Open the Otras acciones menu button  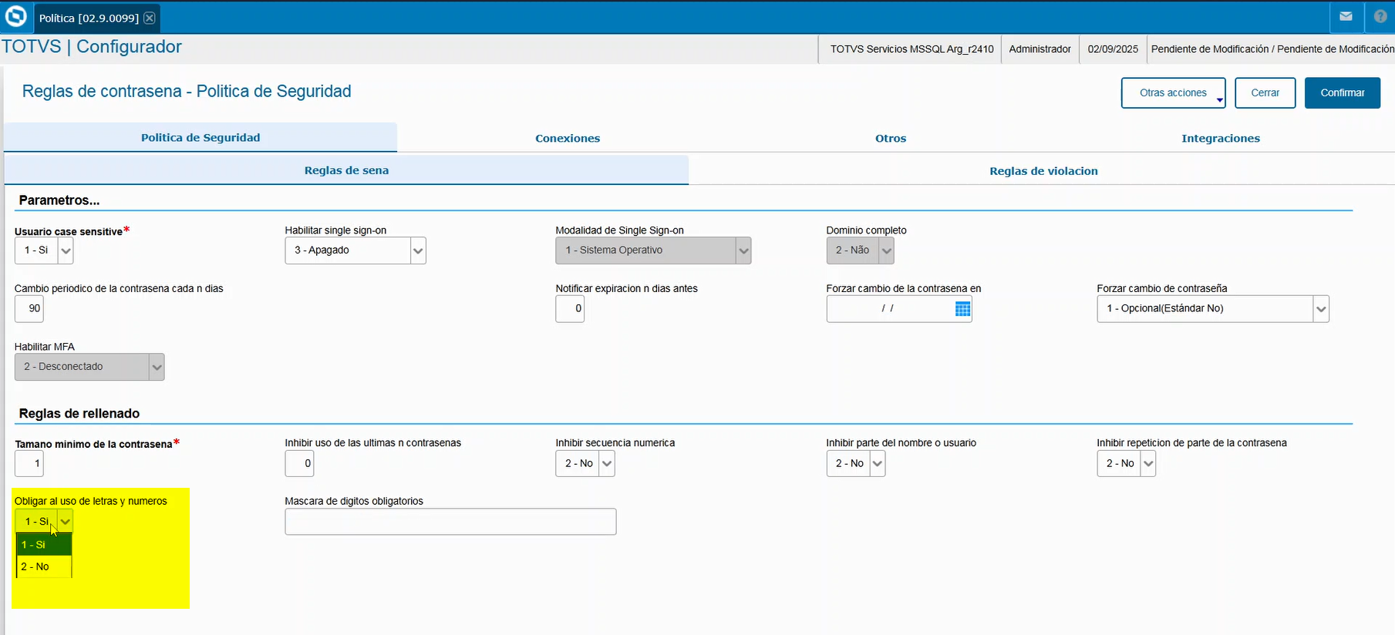click(x=1173, y=92)
